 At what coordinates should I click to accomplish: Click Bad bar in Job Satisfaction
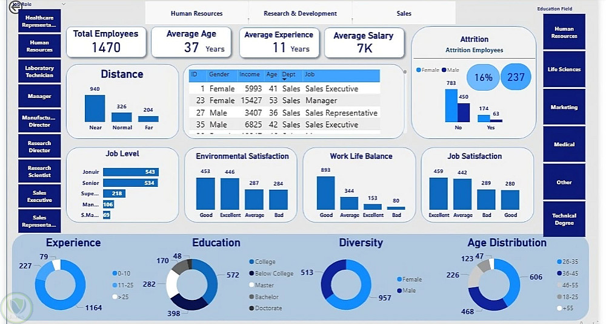coord(486,200)
